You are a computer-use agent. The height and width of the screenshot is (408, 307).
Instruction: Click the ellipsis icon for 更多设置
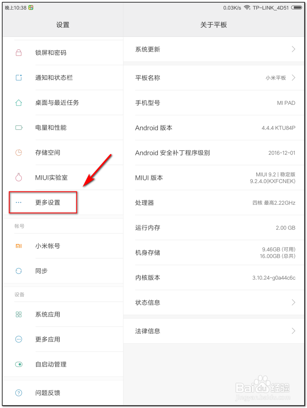pos(19,202)
